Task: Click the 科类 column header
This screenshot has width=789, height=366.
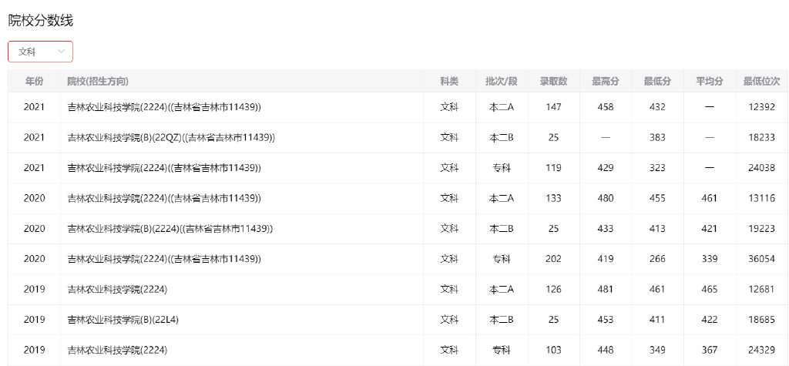Action: point(449,81)
